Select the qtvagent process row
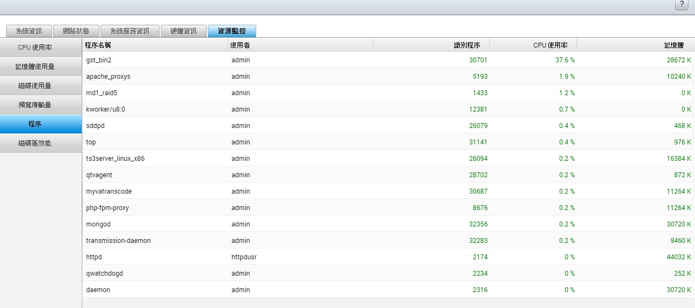695x308 pixels. pos(388,175)
